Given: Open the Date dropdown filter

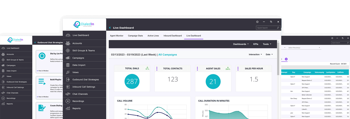Looking at the screenshot, I should tap(269, 54).
